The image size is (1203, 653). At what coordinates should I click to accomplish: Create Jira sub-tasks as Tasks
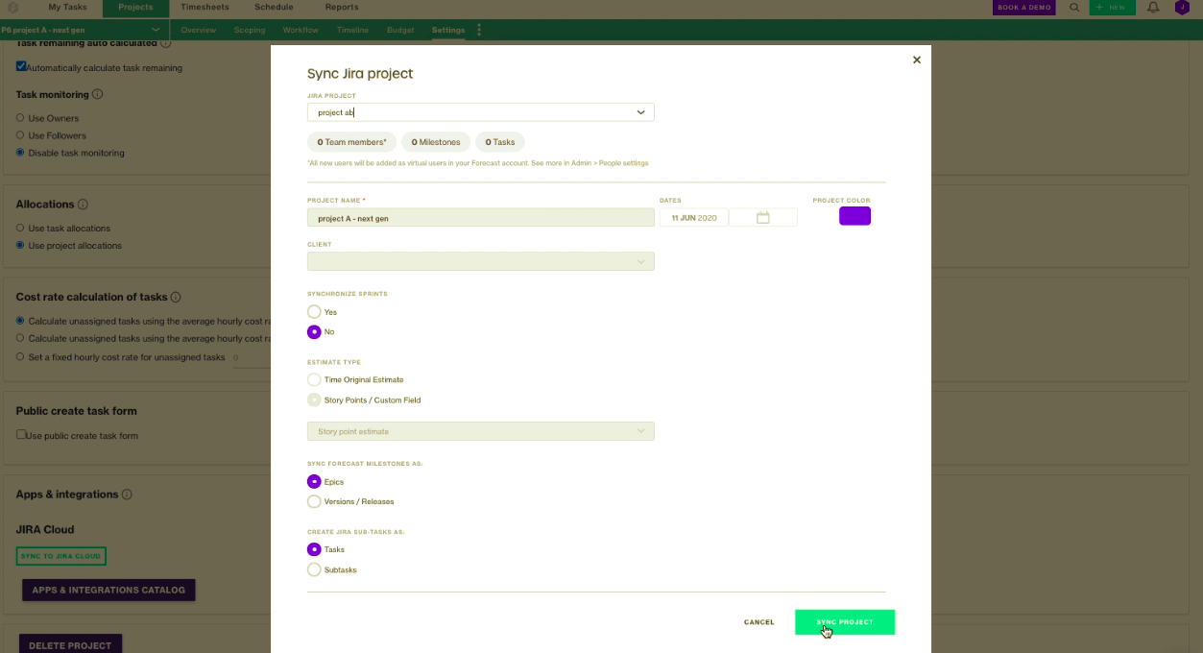click(x=314, y=550)
